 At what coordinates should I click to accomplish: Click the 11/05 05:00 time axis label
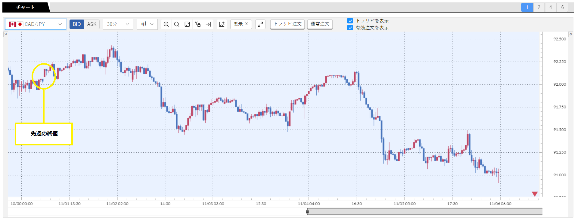point(405,204)
